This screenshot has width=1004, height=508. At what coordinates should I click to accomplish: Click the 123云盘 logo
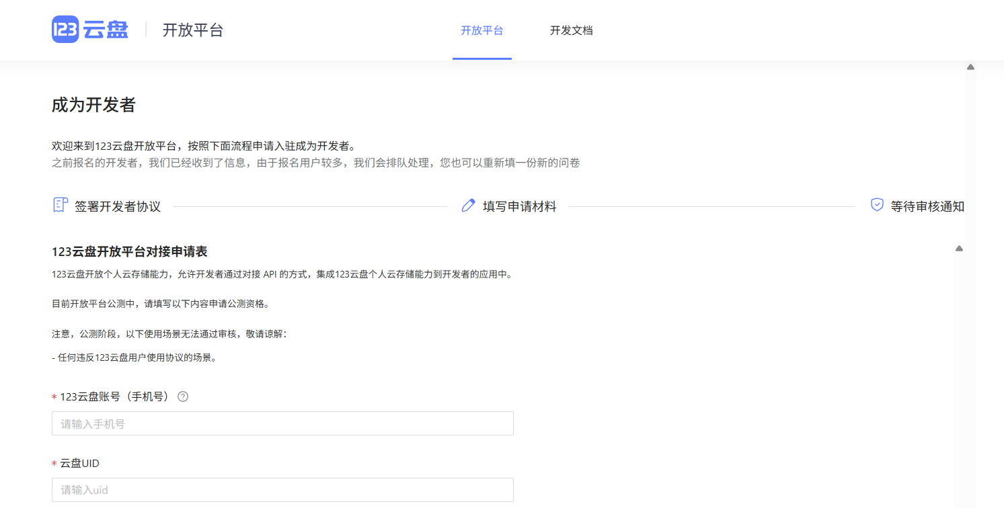pos(90,30)
